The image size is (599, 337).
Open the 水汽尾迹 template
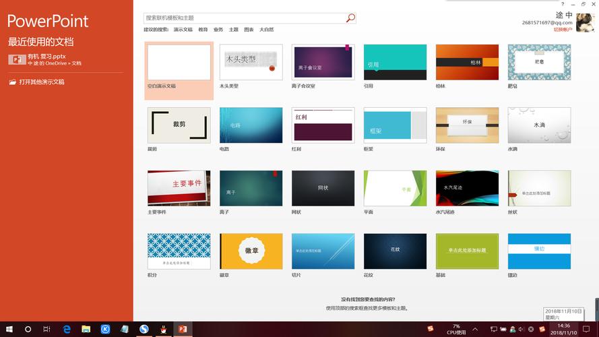[467, 188]
